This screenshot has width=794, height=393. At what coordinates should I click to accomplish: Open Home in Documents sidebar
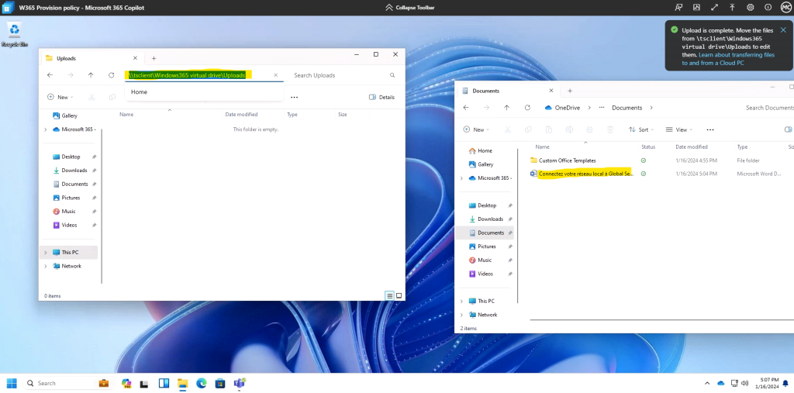(x=481, y=151)
